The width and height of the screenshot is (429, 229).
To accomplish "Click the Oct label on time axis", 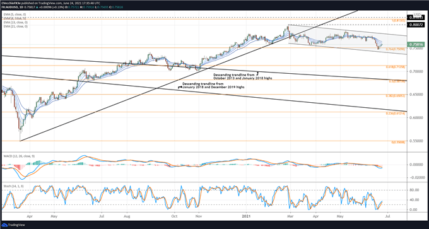I will tap(174, 216).
